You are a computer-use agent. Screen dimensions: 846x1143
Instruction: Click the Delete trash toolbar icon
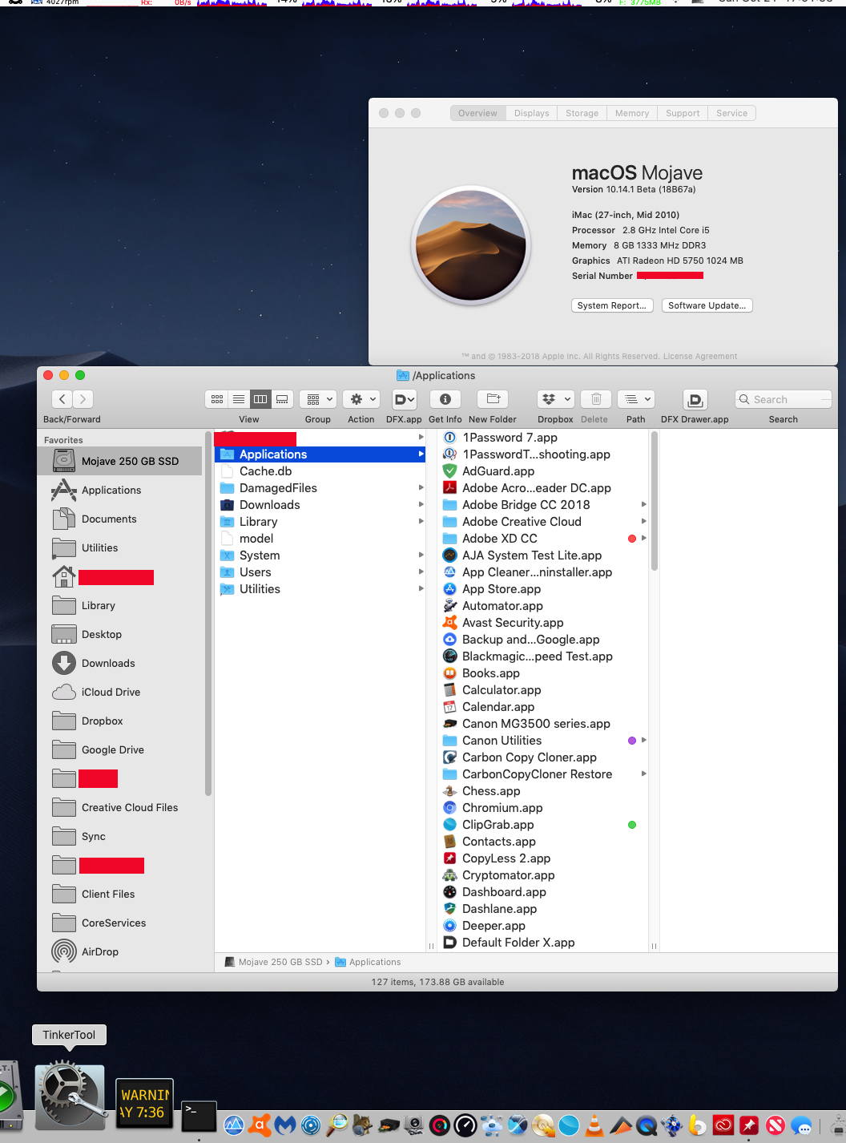(x=596, y=399)
